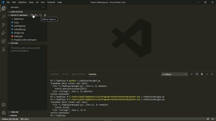The image size is (216, 121).
Task: Open the Run and Debug view
Action: [4, 33]
